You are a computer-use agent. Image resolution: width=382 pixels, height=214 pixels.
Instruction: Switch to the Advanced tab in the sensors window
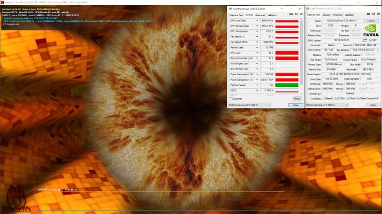[260, 15]
